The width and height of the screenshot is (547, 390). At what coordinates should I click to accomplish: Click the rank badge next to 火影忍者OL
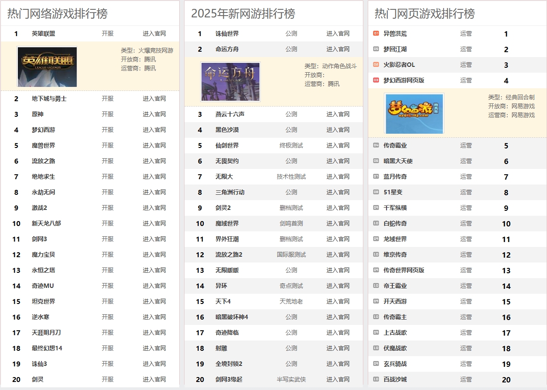pos(375,65)
